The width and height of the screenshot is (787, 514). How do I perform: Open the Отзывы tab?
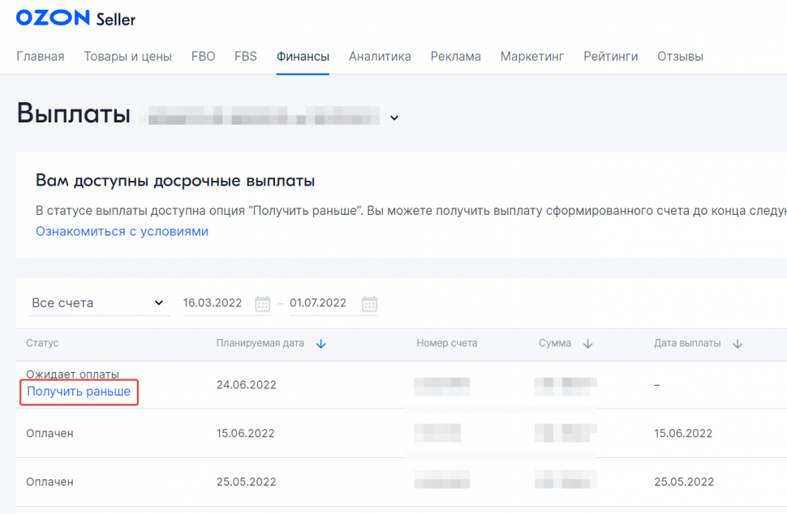tap(680, 56)
